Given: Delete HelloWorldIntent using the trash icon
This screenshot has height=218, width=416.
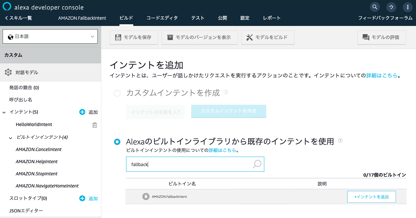Looking at the screenshot, I should [94, 125].
